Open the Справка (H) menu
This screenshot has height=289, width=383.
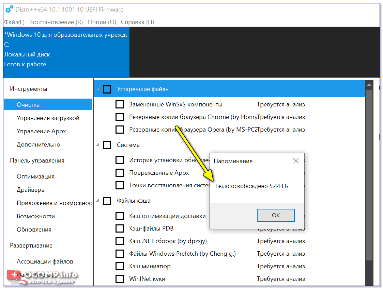(x=137, y=22)
